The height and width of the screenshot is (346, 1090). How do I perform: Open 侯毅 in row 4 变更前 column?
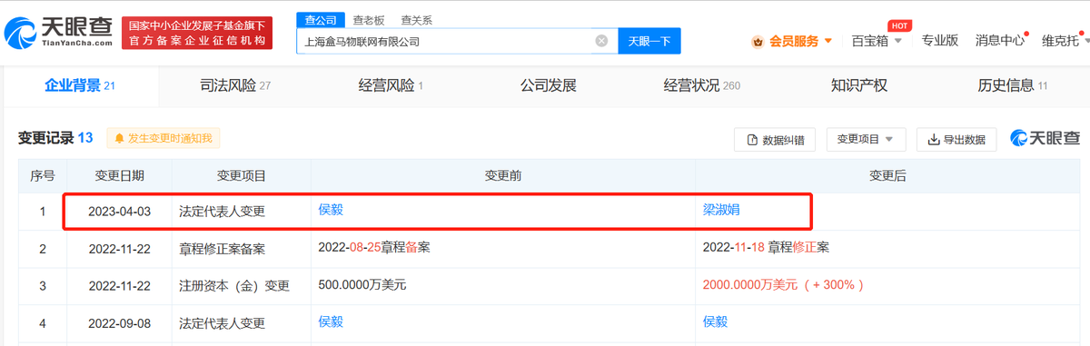click(x=331, y=321)
